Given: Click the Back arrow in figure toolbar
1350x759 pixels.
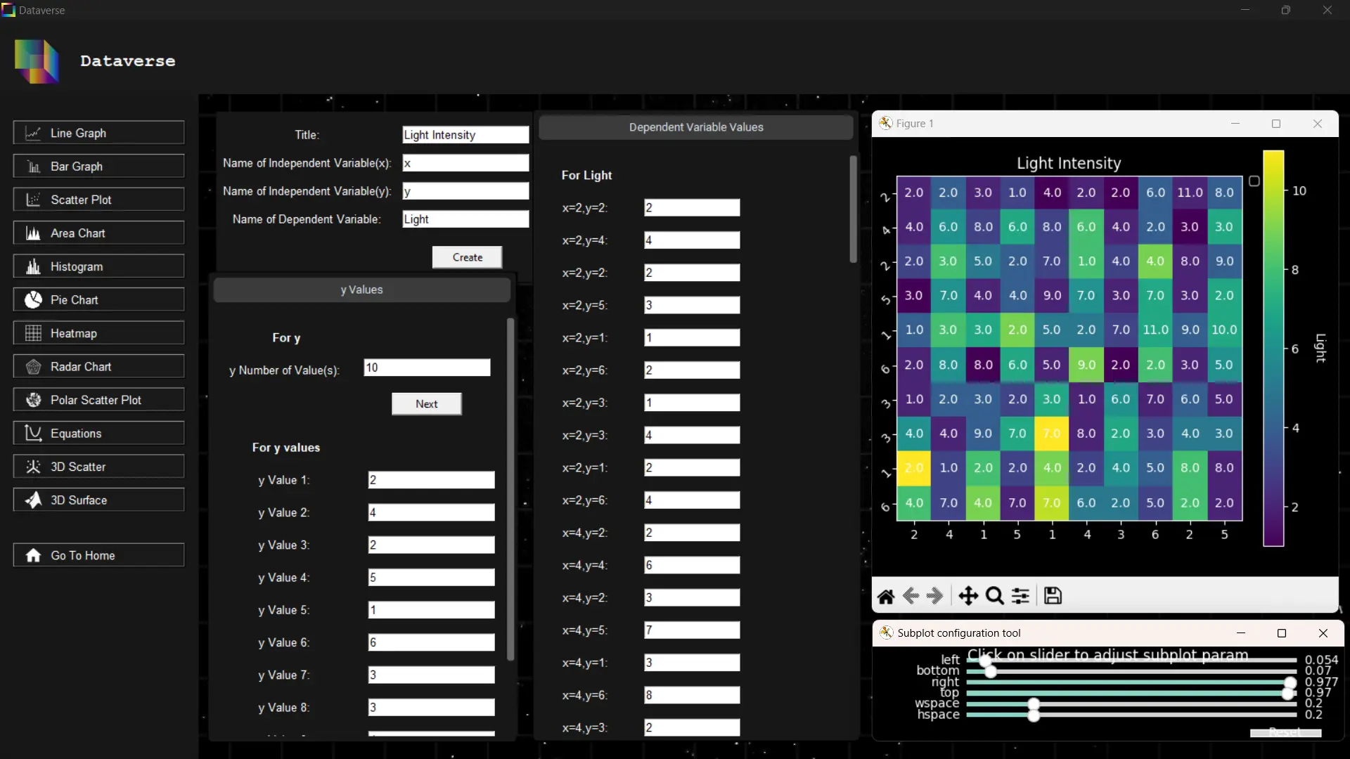Looking at the screenshot, I should [x=911, y=596].
